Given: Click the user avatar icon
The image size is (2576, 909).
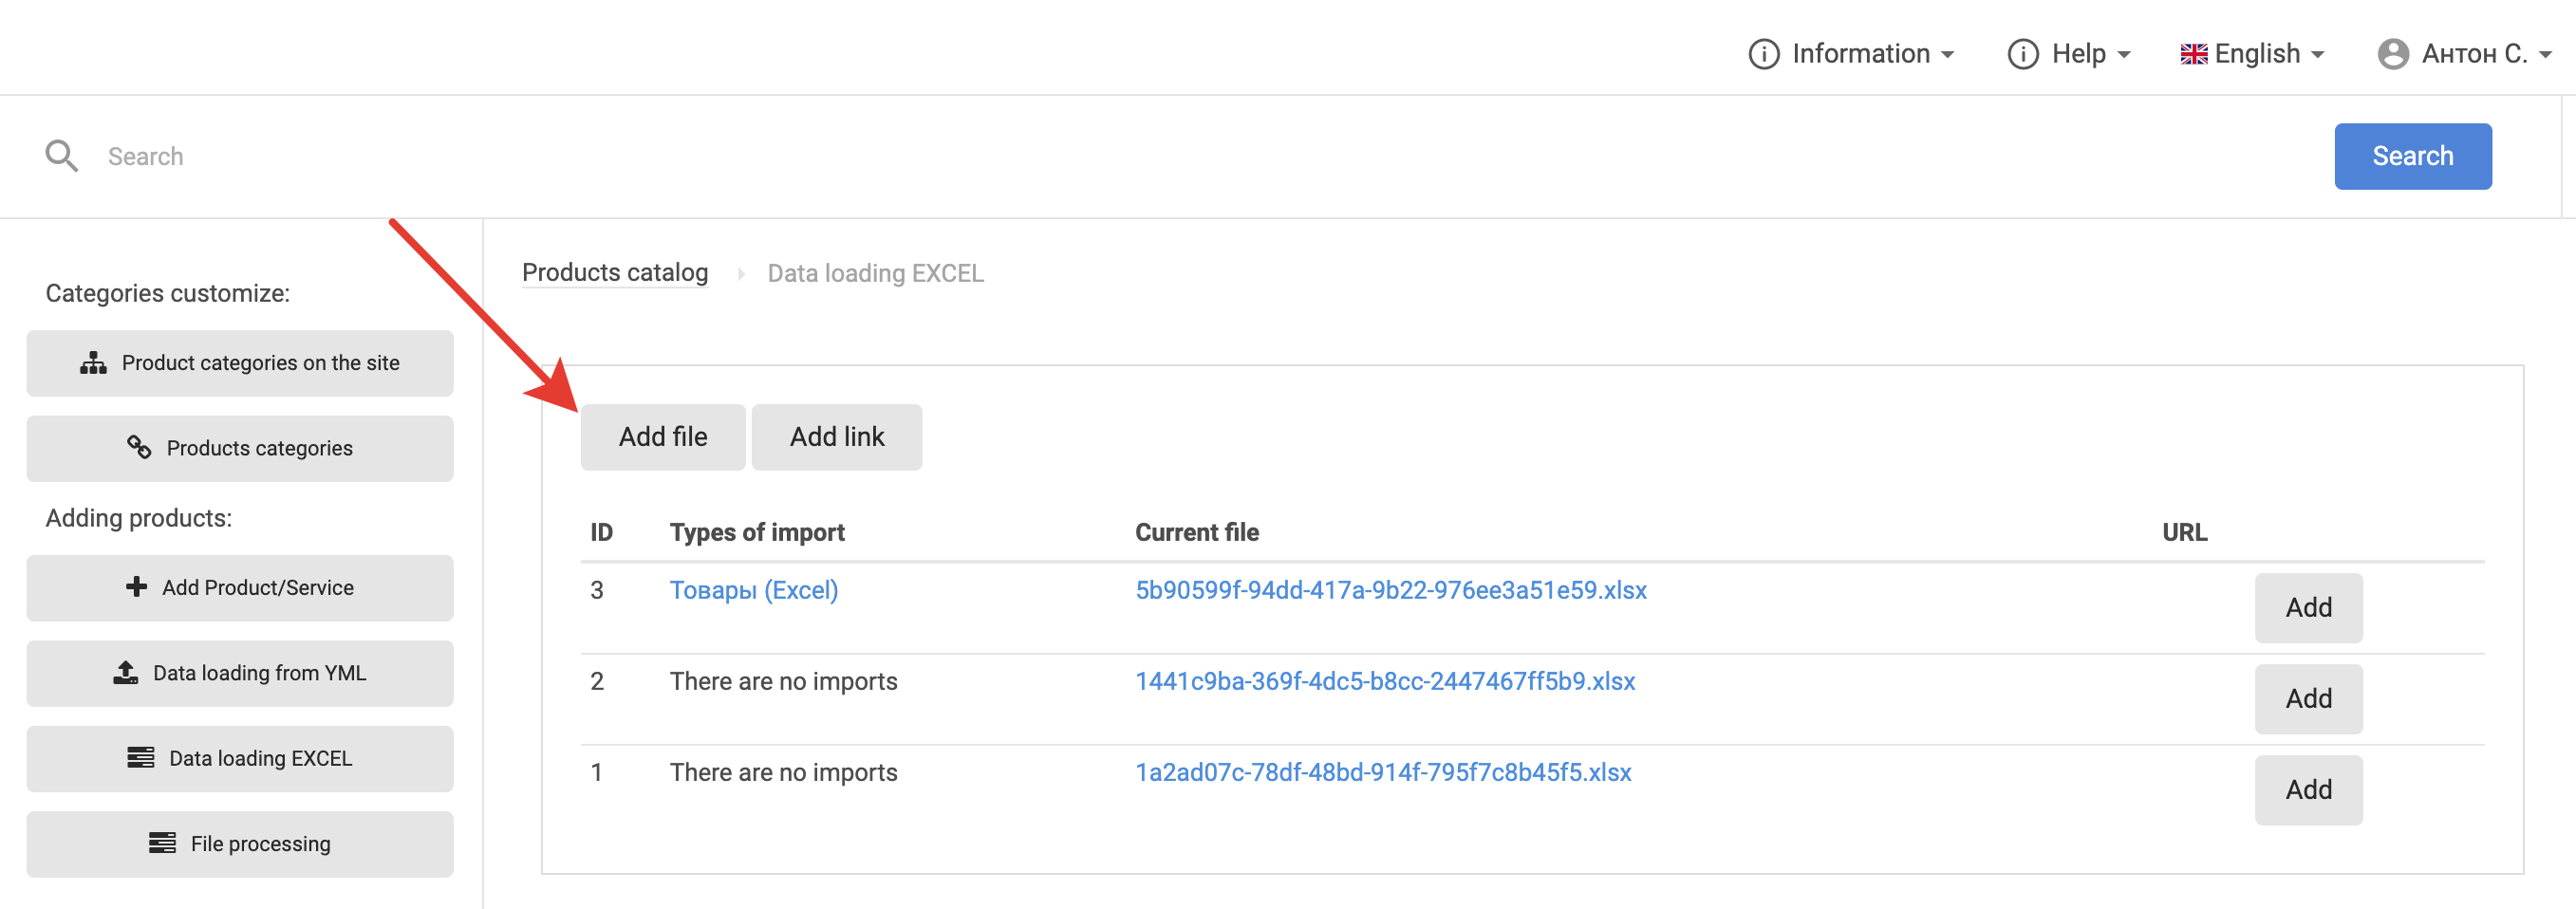Looking at the screenshot, I should [2392, 54].
